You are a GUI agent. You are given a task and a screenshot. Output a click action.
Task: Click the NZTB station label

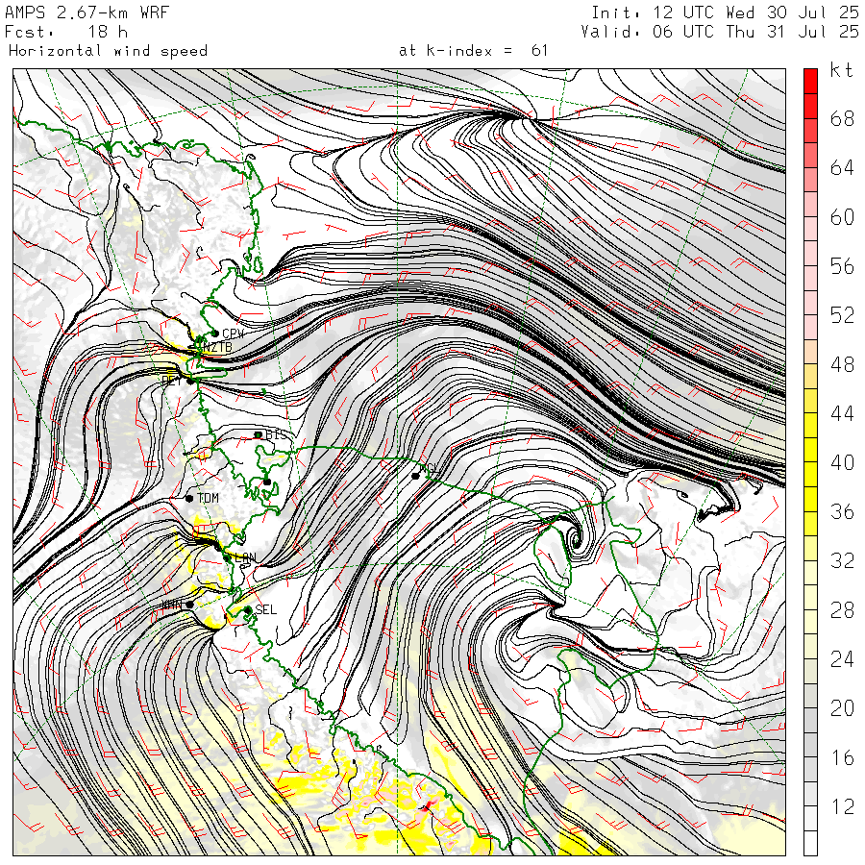point(216,347)
